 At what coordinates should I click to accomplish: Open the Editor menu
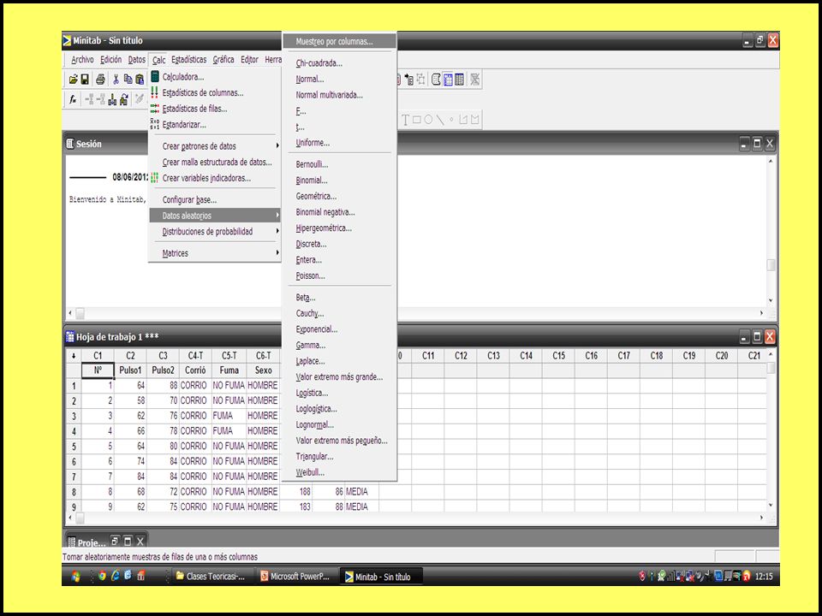tap(249, 60)
